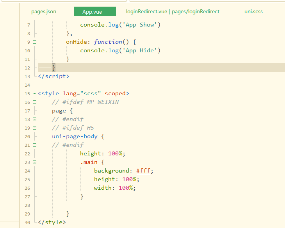Image resolution: width=285 pixels, height=228 pixels.
Task: Place cursor on console.log('App Hide')
Action: click(x=120, y=51)
